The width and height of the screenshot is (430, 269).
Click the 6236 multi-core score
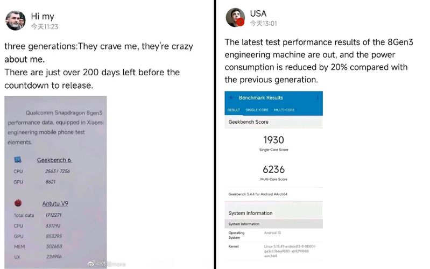tap(274, 169)
